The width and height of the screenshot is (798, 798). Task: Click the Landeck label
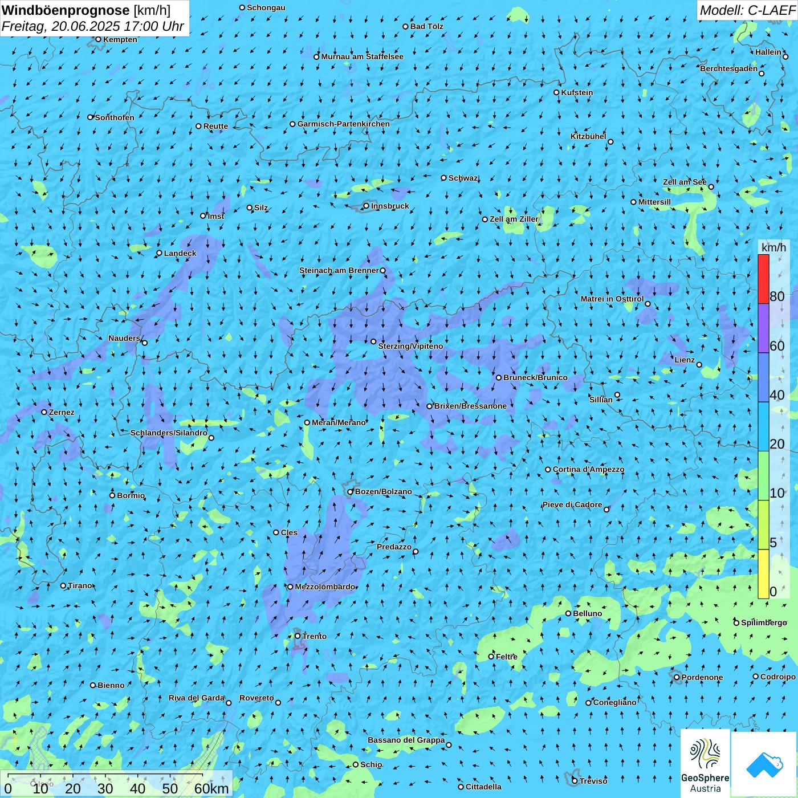tap(180, 253)
